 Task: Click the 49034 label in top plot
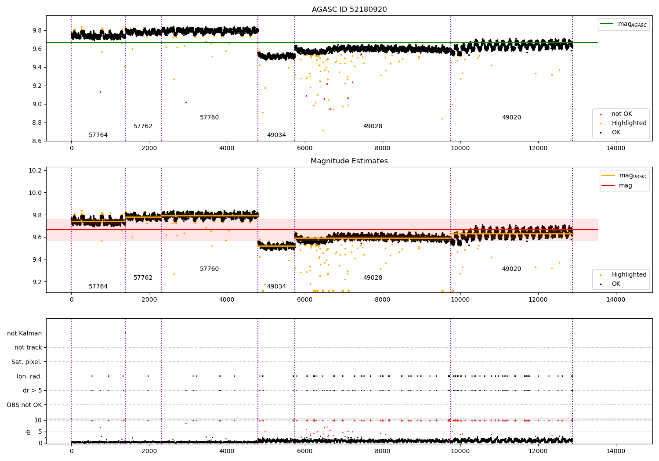276,135
